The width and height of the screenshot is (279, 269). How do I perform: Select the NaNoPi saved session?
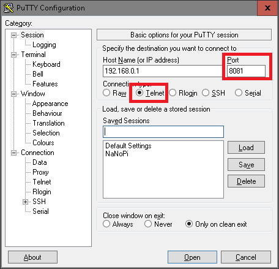(x=117, y=154)
